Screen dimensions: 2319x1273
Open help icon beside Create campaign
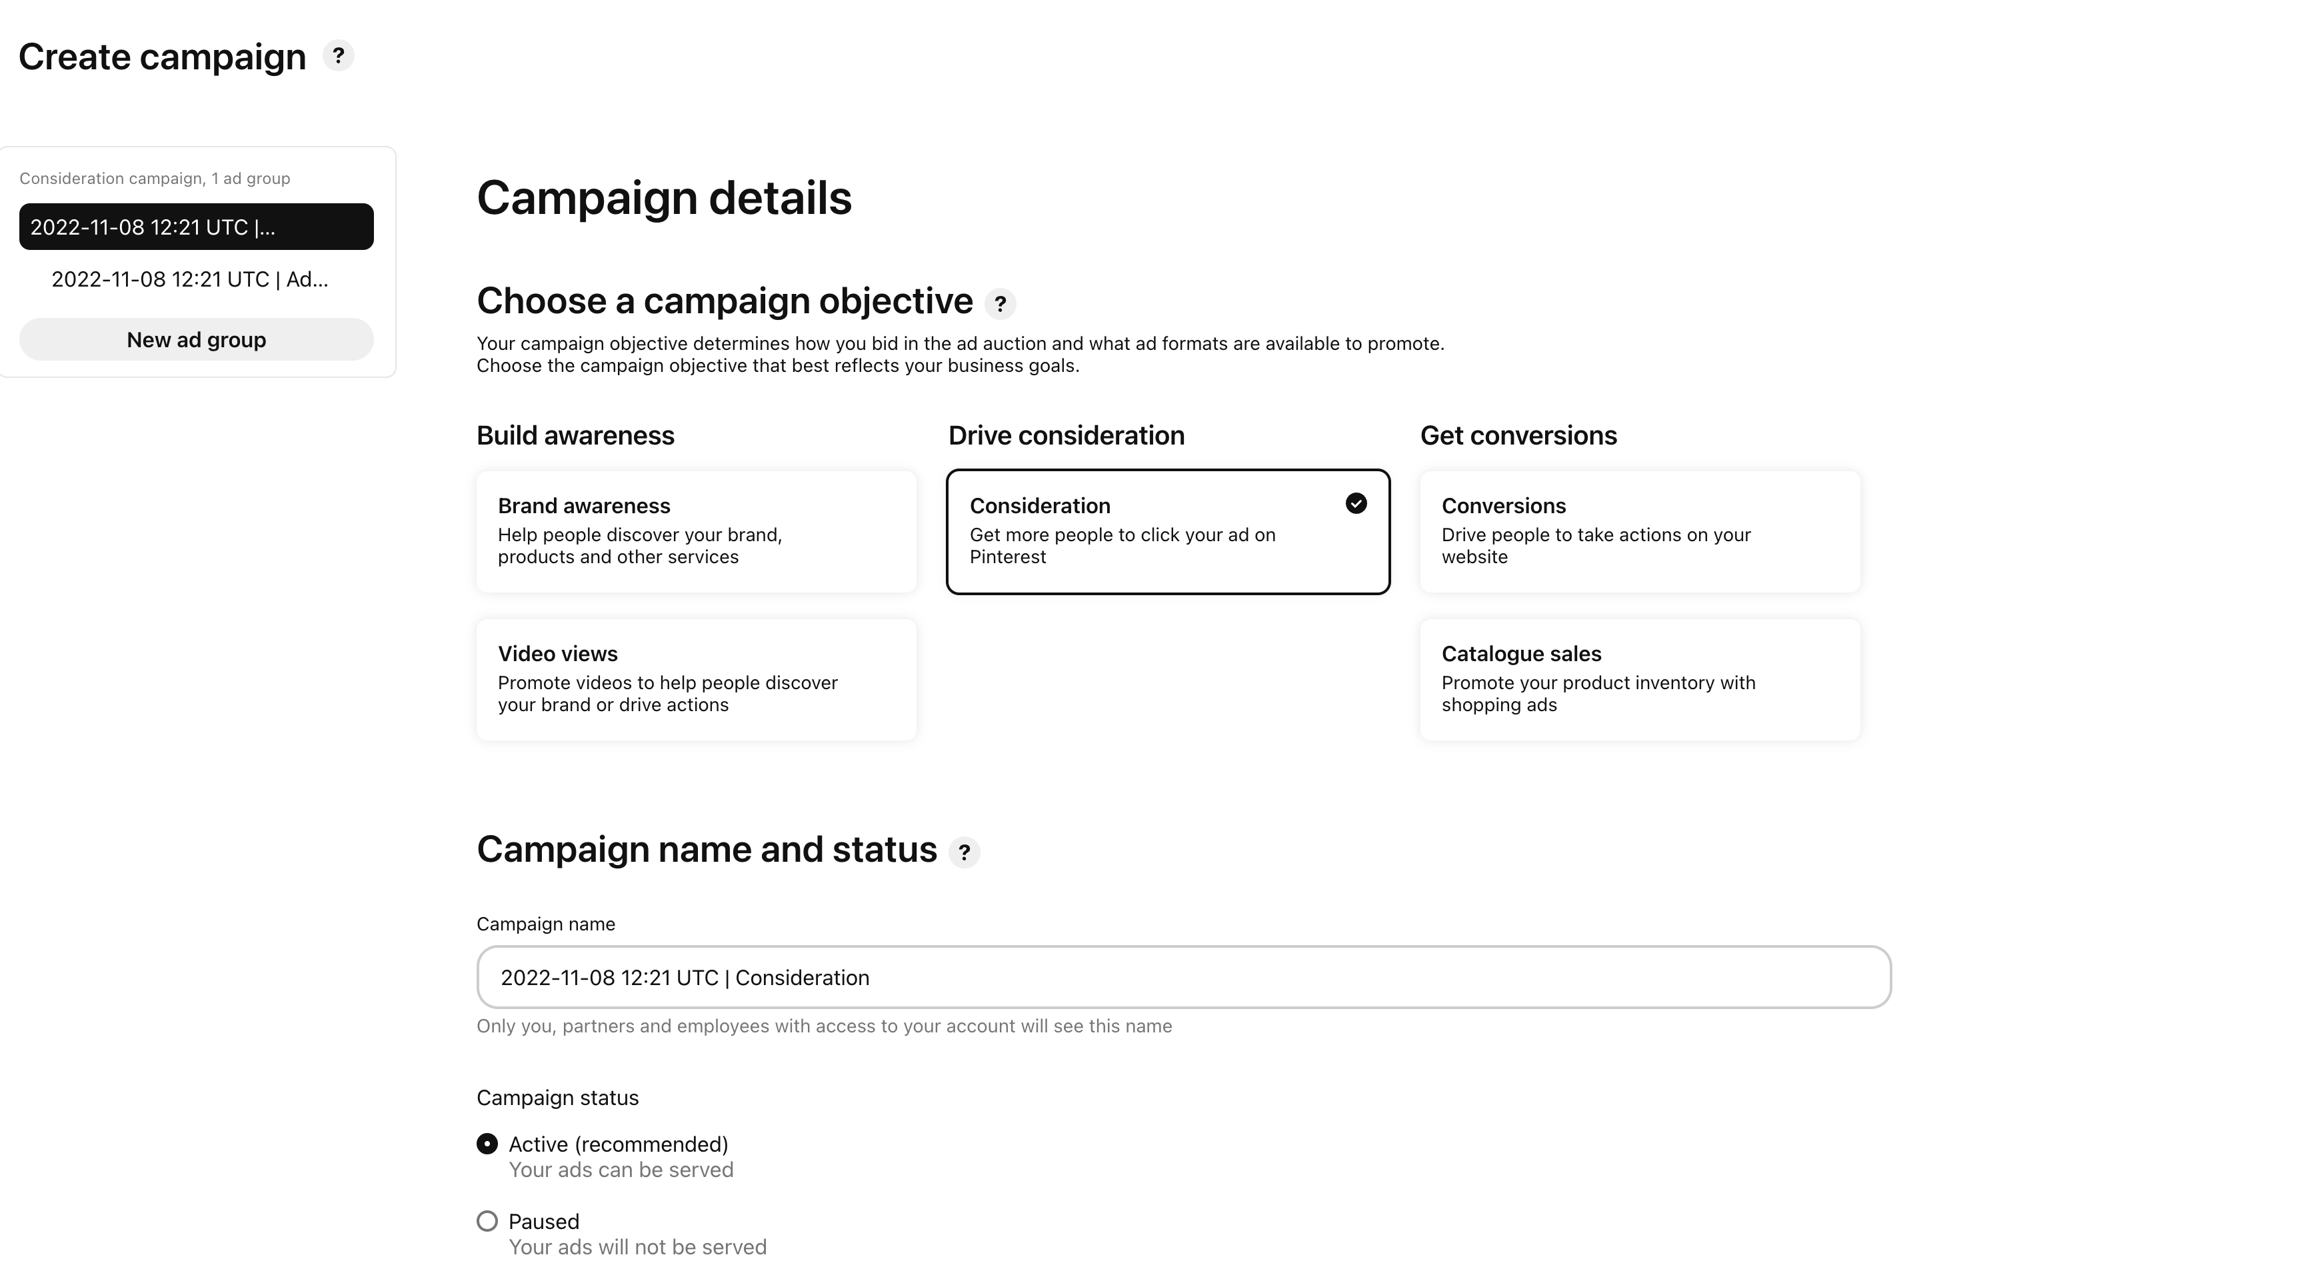point(337,56)
